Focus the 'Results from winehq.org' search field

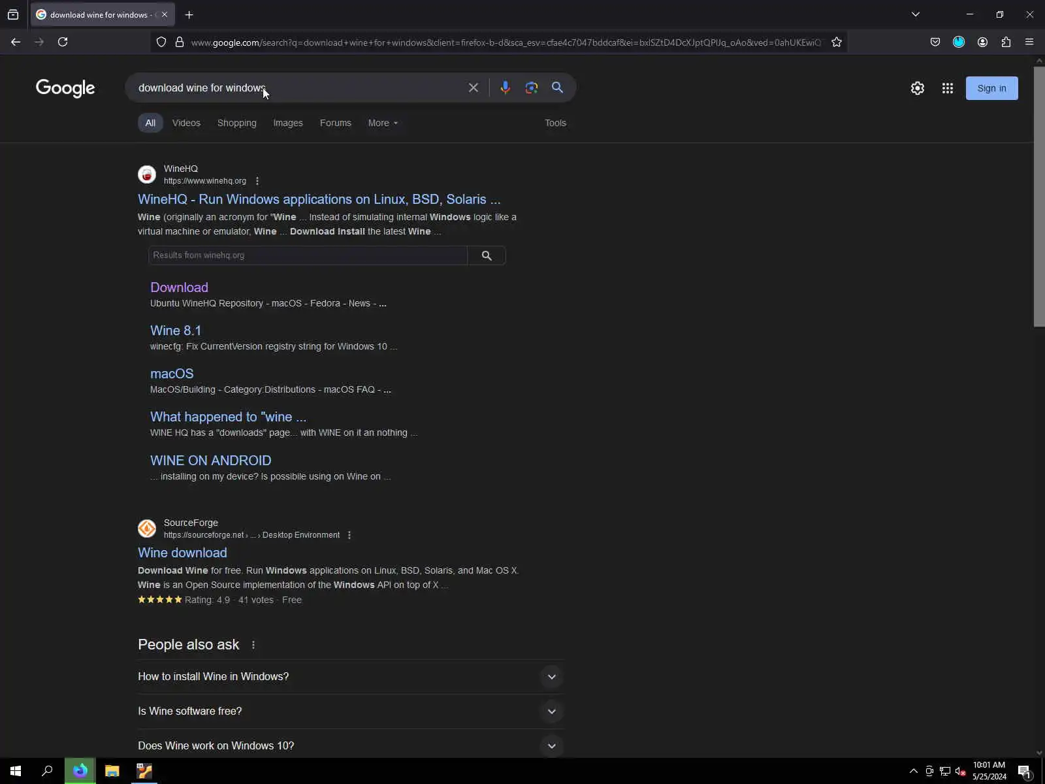coord(308,255)
